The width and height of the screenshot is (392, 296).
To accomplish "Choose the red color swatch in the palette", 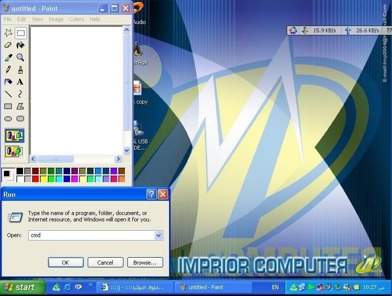I will pyautogui.click(x=35, y=179).
